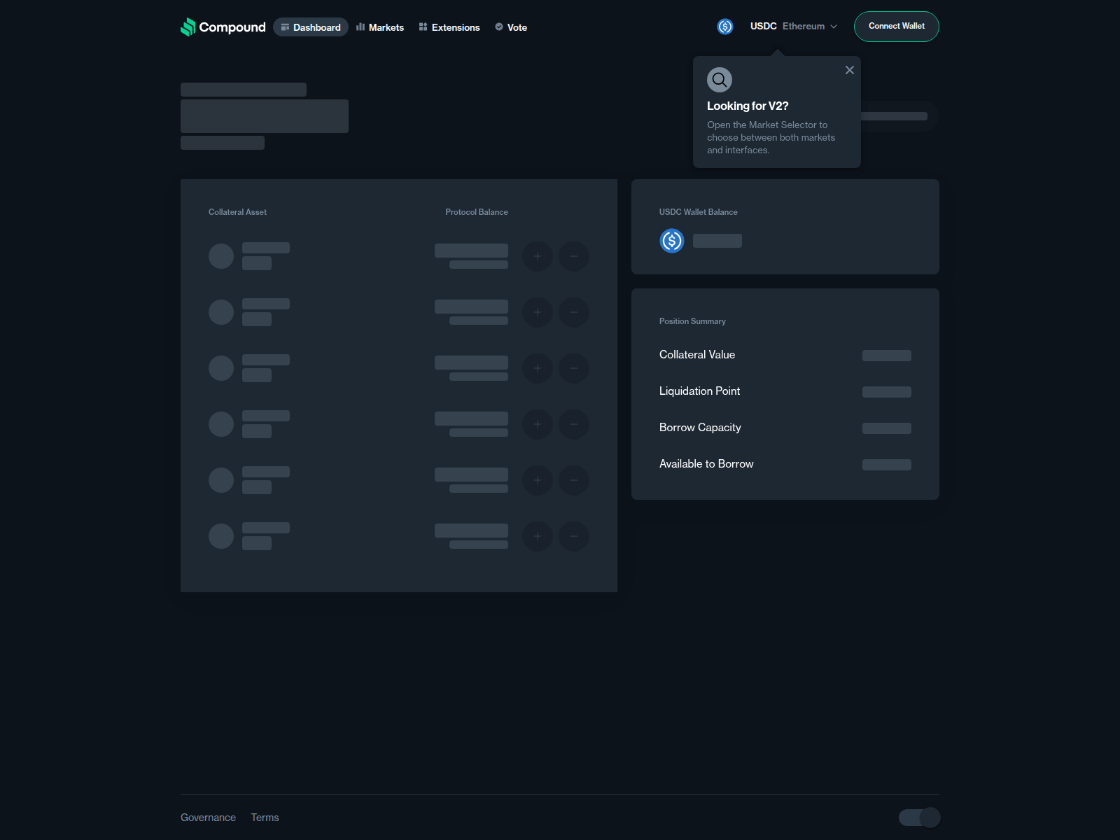
Task: Click the Vote tab checkmark icon
Action: tap(499, 27)
